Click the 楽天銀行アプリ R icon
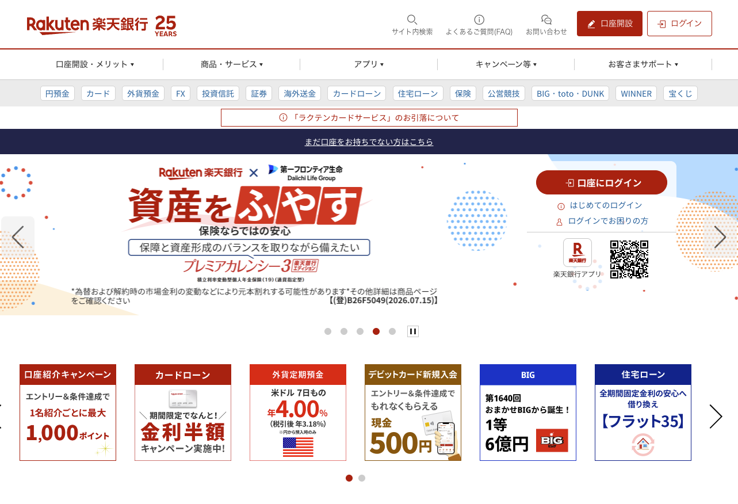The image size is (738, 504). click(x=578, y=253)
